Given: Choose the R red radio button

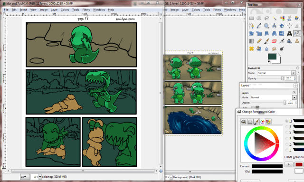Looking at the screenshot, I should pyautogui.click(x=287, y=139).
